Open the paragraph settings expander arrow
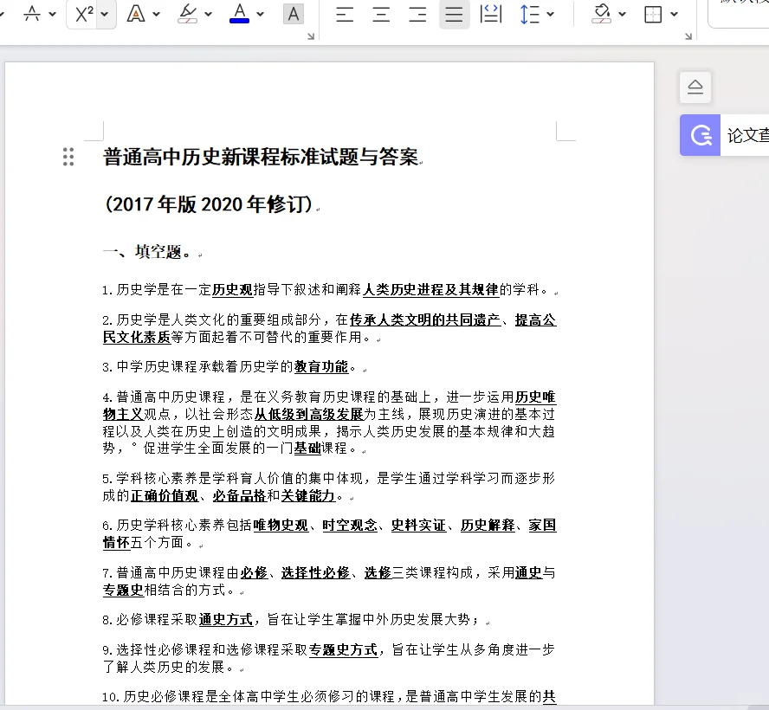This screenshot has height=710, width=769. click(x=688, y=36)
